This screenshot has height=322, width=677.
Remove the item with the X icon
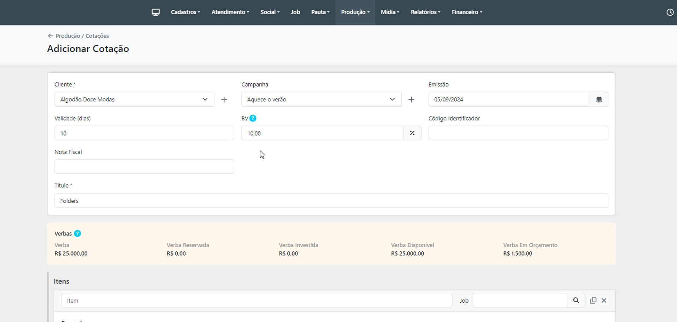click(604, 300)
